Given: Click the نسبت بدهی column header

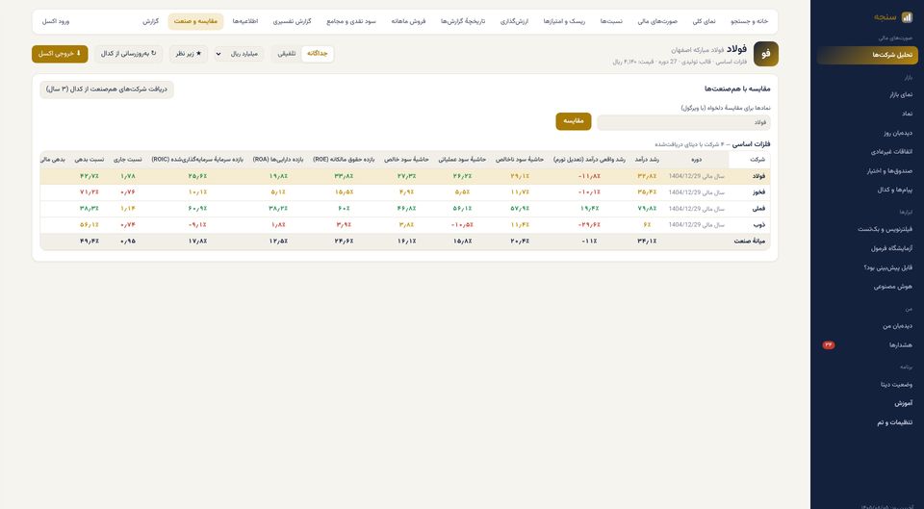Looking at the screenshot, I should (89, 160).
